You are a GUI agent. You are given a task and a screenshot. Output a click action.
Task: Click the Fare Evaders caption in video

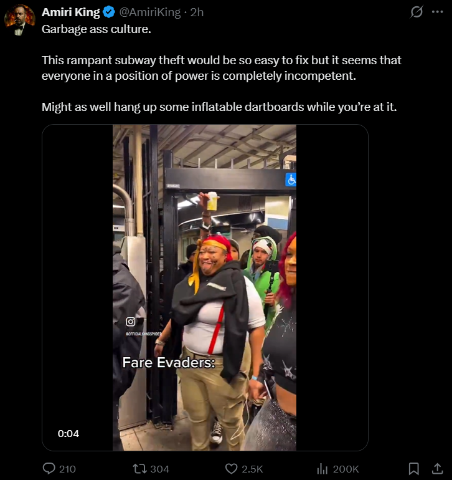[x=169, y=362]
